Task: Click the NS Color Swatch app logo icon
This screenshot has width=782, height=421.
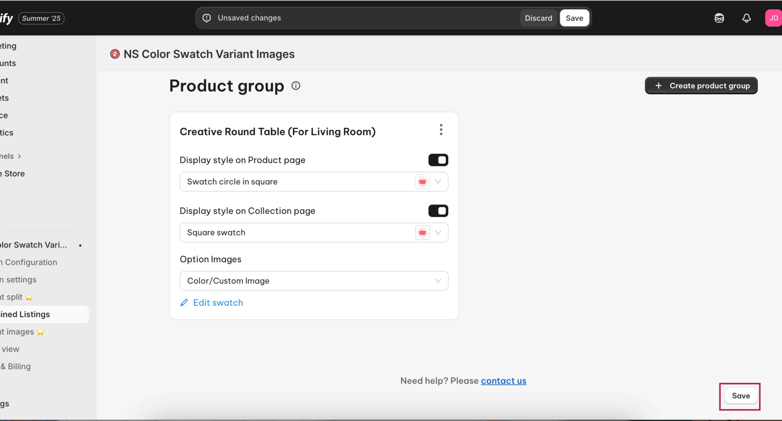Action: [x=115, y=54]
